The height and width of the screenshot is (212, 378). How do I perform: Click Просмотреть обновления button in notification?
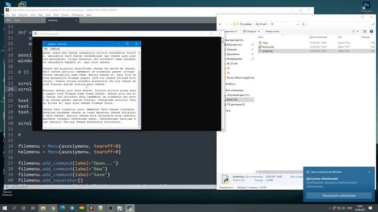tap(338, 196)
